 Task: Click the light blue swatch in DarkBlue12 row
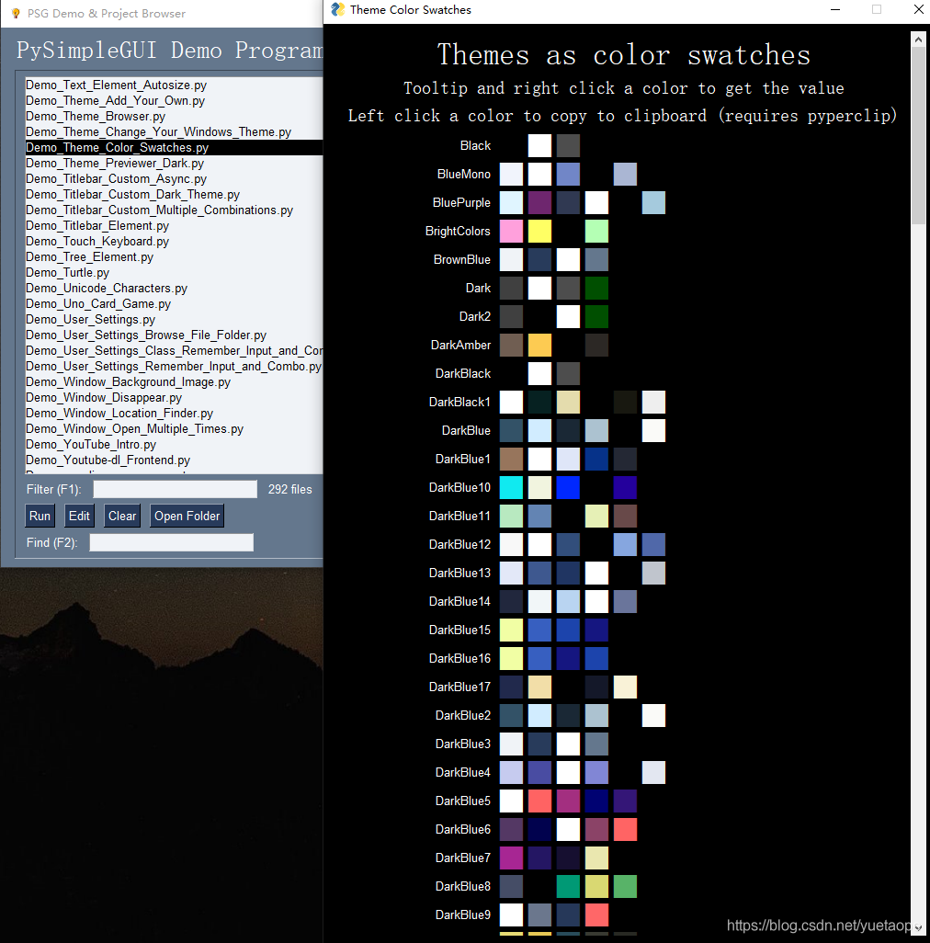pyautogui.click(x=625, y=544)
